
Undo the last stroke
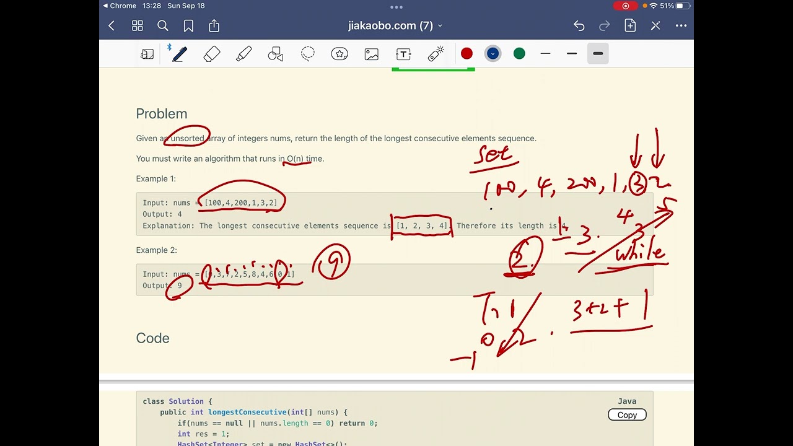[x=579, y=26]
